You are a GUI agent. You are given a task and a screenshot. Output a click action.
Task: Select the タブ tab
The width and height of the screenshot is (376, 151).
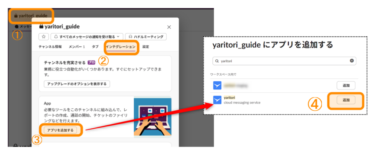[x=95, y=47]
